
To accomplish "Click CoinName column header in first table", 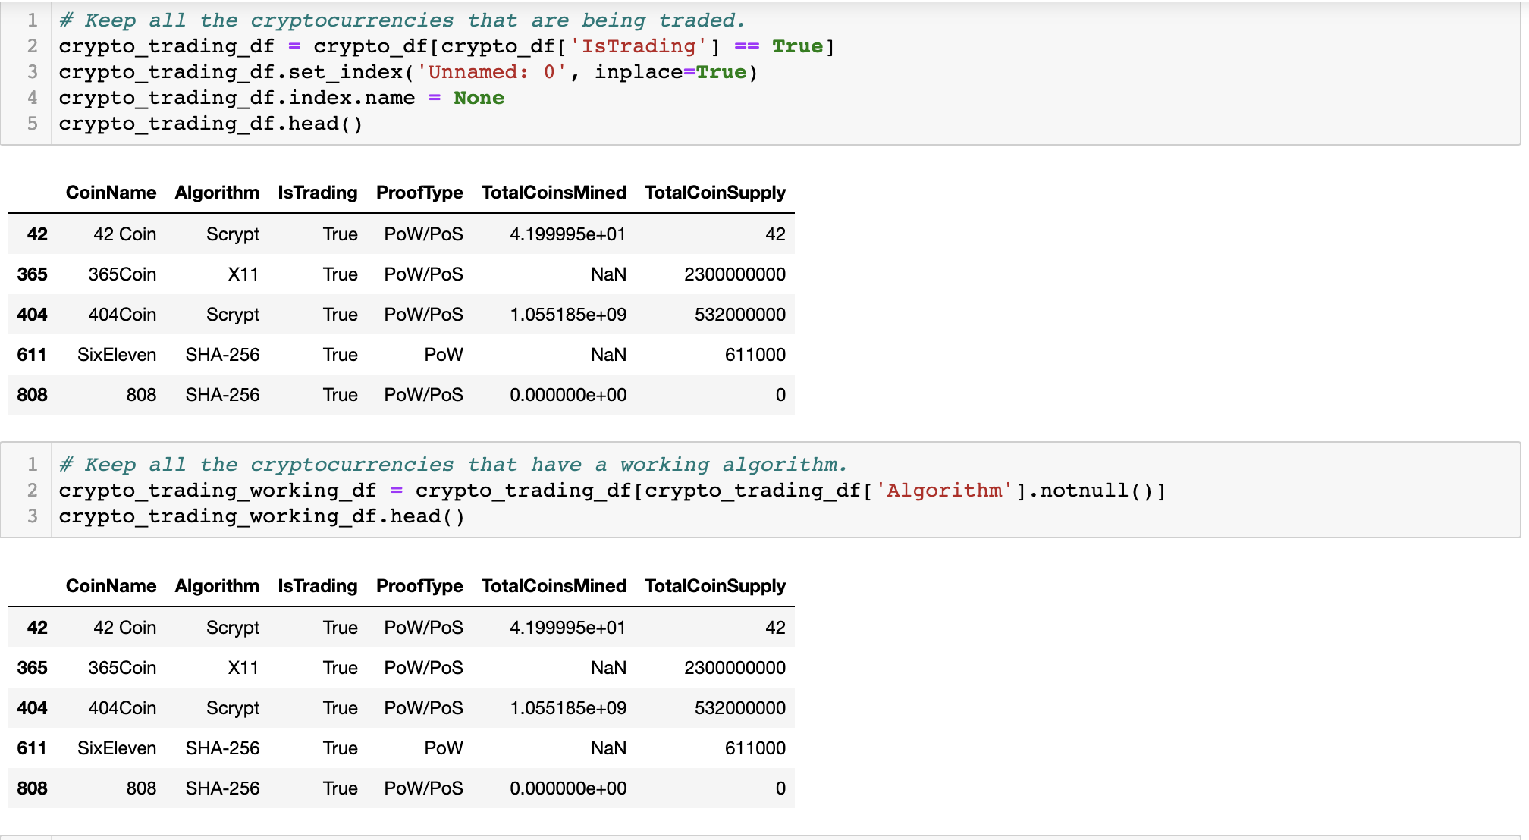I will pos(111,193).
